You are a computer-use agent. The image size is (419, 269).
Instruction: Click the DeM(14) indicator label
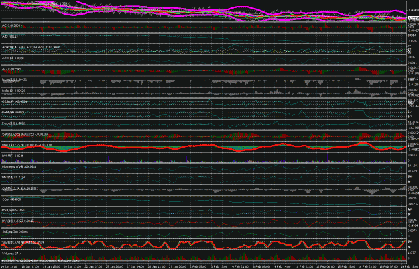click(x=13, y=112)
